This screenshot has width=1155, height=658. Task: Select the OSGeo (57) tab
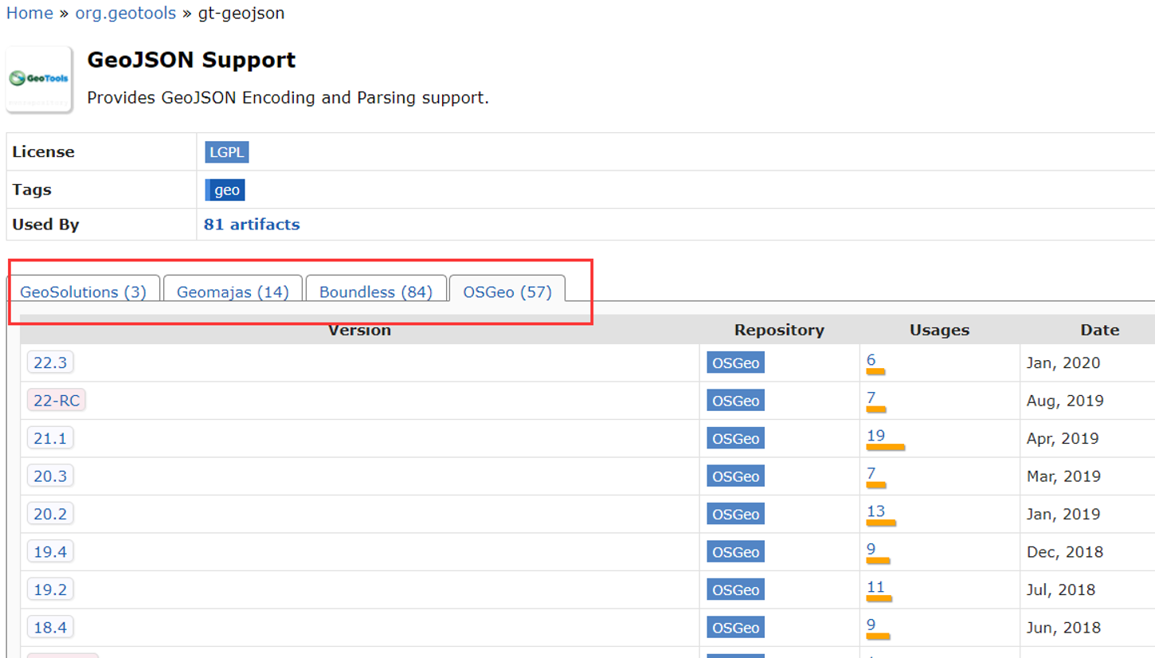point(507,292)
